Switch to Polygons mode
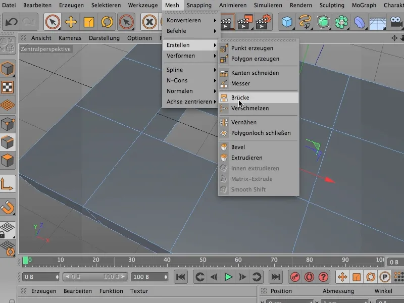404x303 pixels. coord(8,161)
